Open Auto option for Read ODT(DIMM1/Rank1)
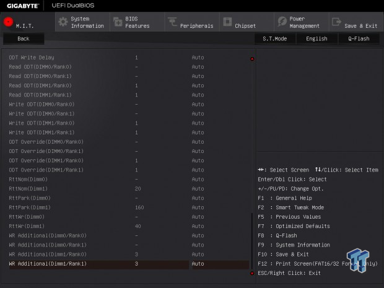The height and width of the screenshot is (288, 384). 198,95
